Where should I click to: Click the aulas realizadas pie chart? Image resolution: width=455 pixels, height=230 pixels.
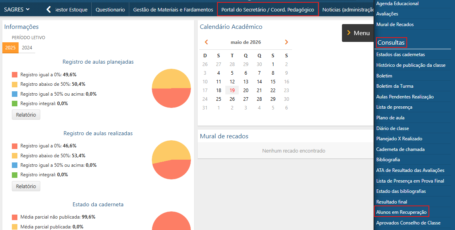click(171, 160)
